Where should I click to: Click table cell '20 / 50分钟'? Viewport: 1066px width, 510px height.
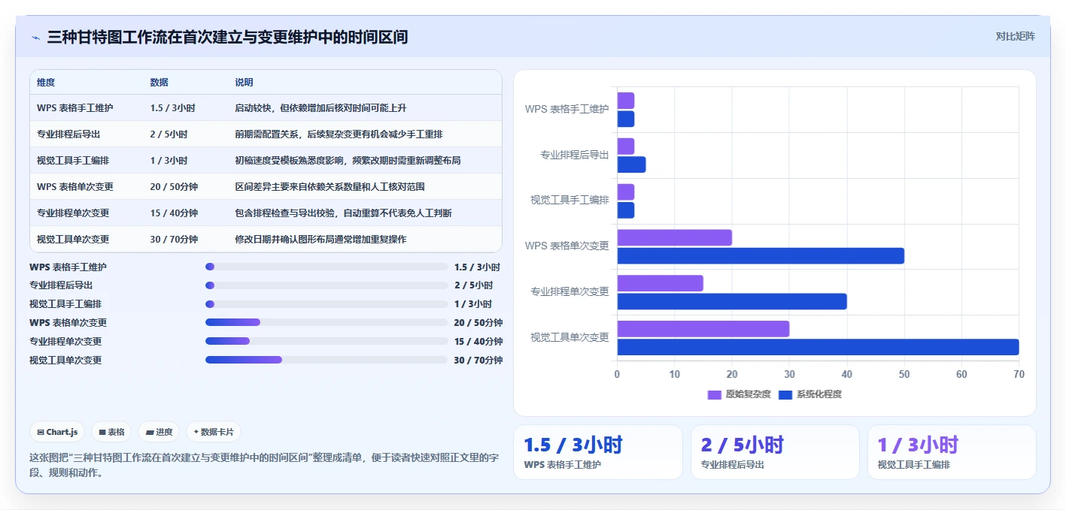point(174,187)
